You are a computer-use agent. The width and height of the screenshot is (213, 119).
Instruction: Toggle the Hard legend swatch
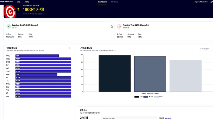[x=156, y=97]
